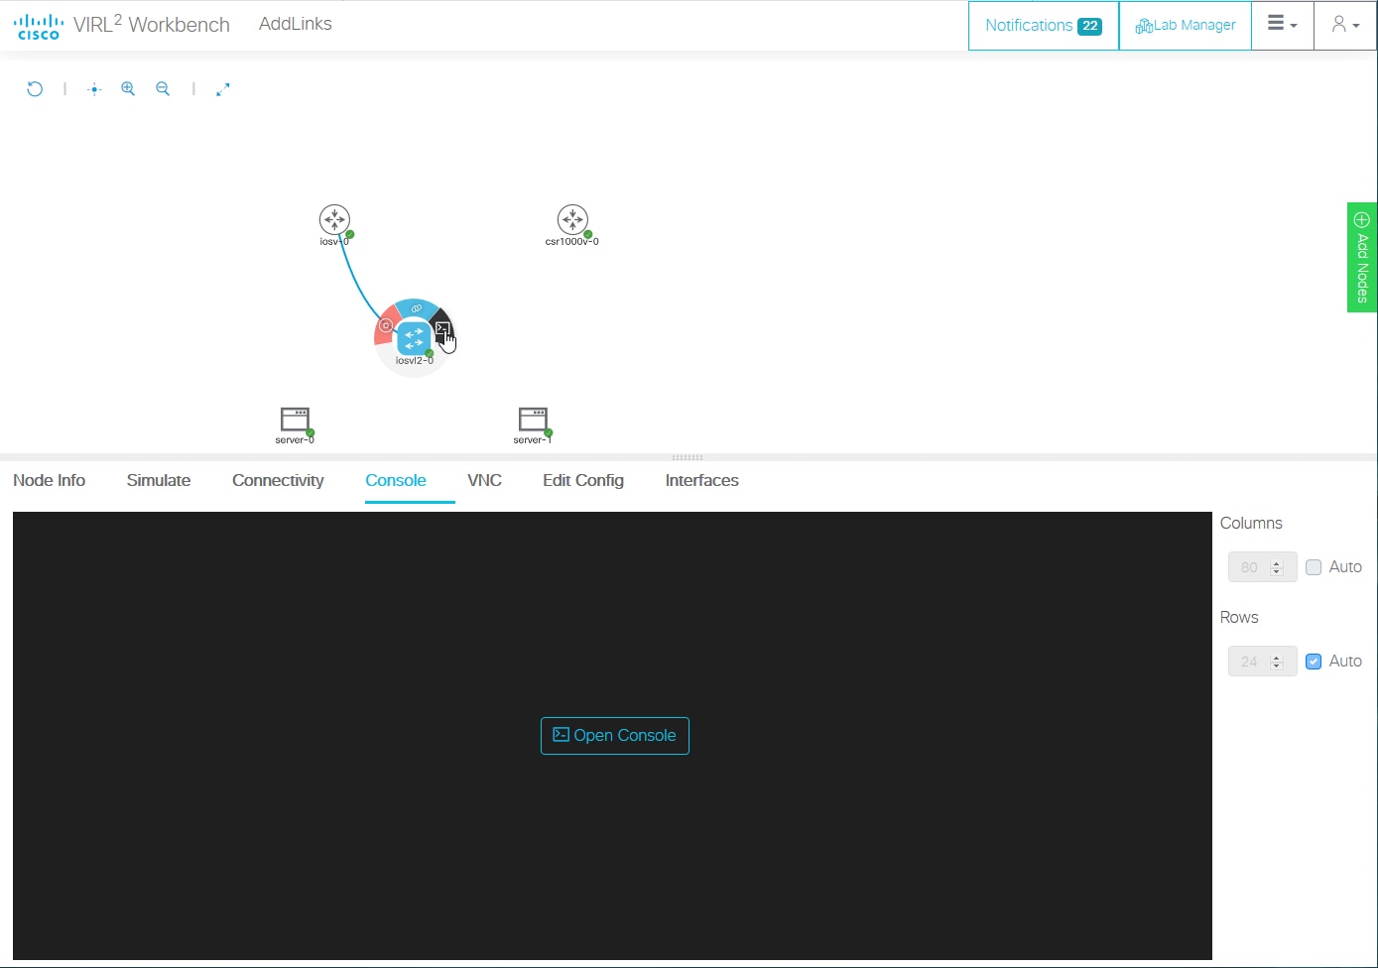Zoom out of the topology canvas
The image size is (1378, 968).
(163, 88)
